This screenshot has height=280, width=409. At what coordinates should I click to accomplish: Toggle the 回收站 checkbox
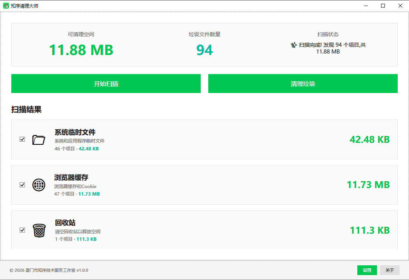click(x=22, y=230)
